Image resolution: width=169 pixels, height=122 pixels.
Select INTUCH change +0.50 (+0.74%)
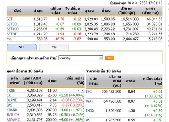pos(72,115)
